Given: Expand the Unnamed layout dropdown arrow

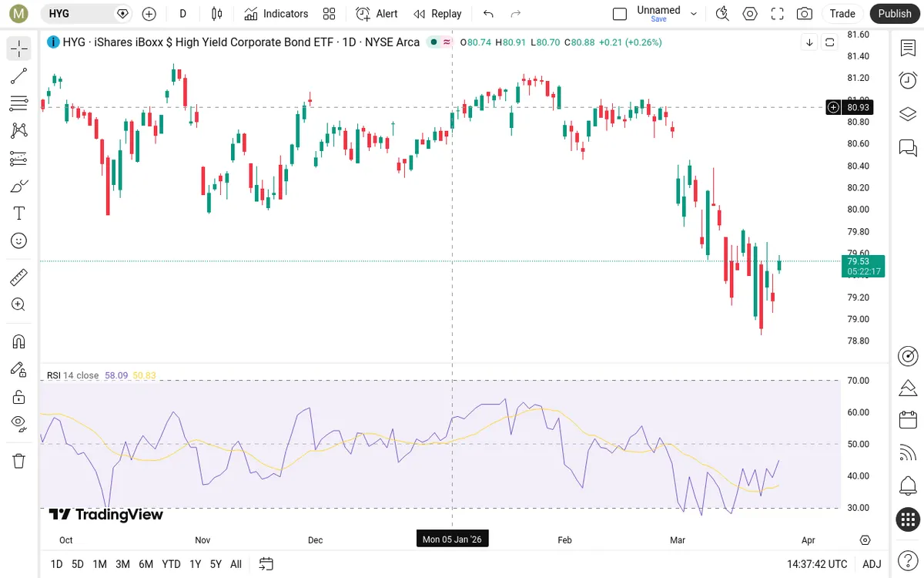Looking at the screenshot, I should 694,13.
